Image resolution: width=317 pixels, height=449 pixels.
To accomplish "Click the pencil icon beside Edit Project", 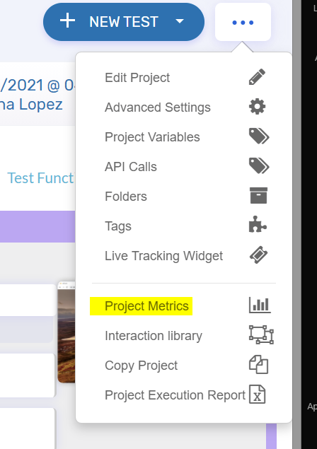I will click(x=257, y=77).
